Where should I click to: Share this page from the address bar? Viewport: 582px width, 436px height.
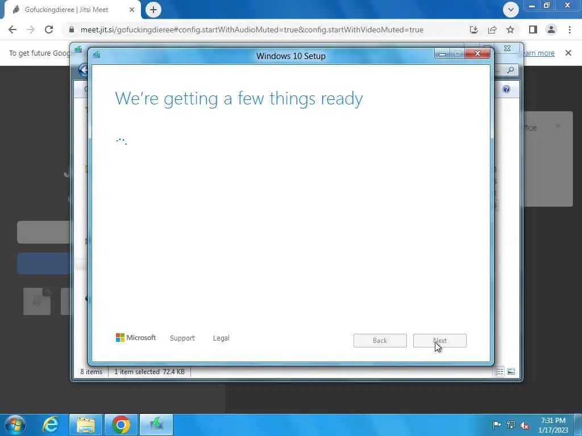(x=492, y=30)
